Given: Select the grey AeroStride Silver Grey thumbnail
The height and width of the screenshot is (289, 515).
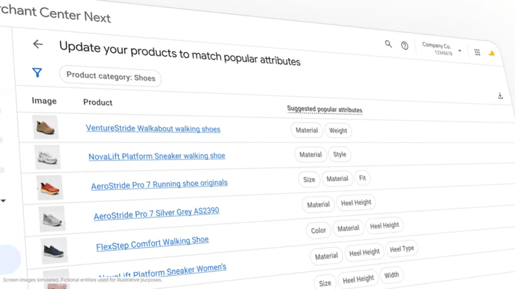Looking at the screenshot, I should (52, 219).
